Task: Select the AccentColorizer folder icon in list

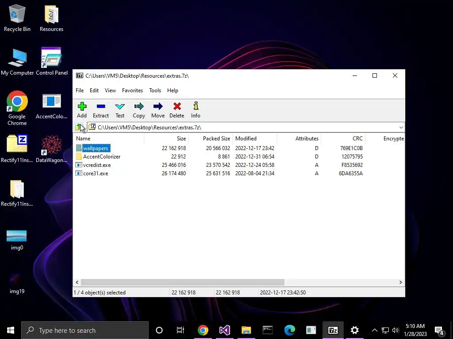Action: (79, 157)
